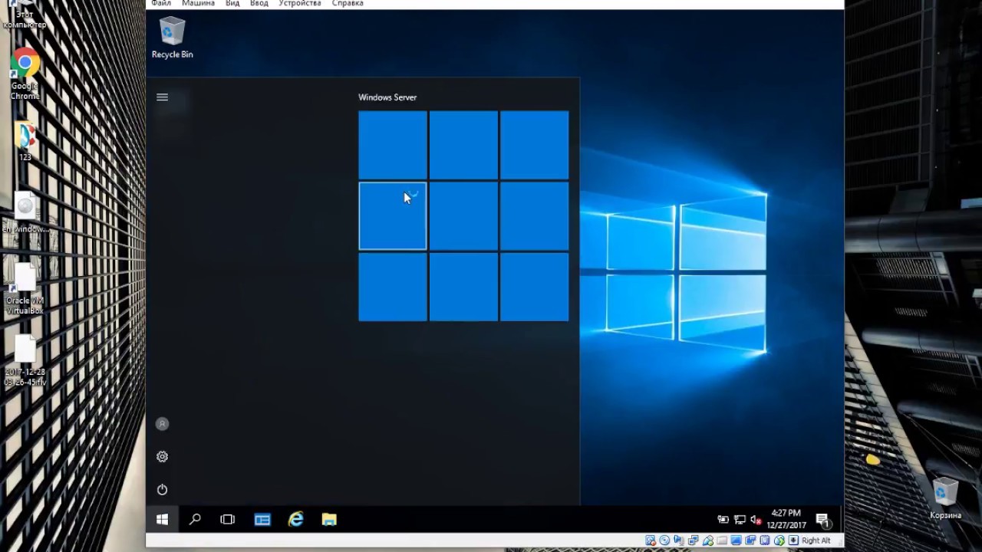Select the 123 desktop icon
Screen dimensions: 982x552
25,141
